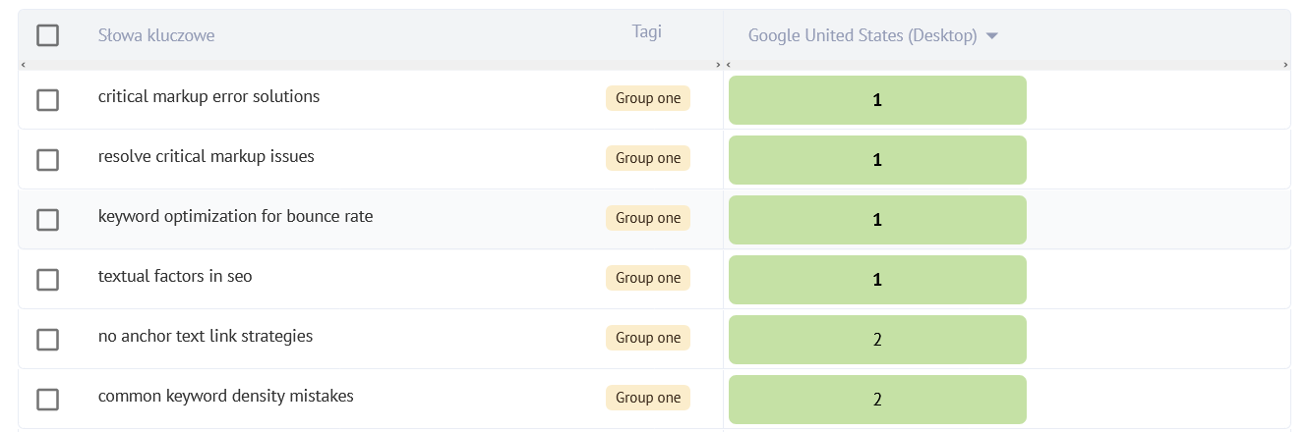The height and width of the screenshot is (432, 1308).
Task: Check keyword optimization for bounce rate checkbox
Action: [x=47, y=220]
